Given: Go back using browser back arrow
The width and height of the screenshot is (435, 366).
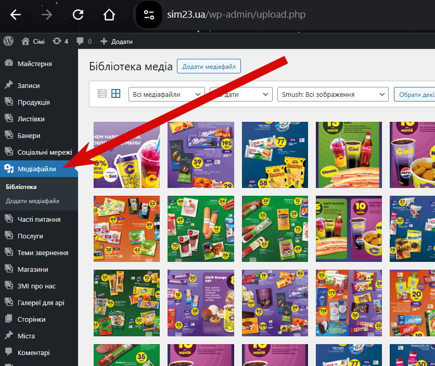Looking at the screenshot, I should (16, 15).
